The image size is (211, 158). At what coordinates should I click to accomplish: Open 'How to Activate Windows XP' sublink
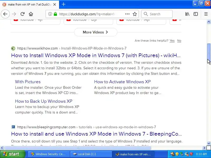pyautogui.click(x=122, y=82)
